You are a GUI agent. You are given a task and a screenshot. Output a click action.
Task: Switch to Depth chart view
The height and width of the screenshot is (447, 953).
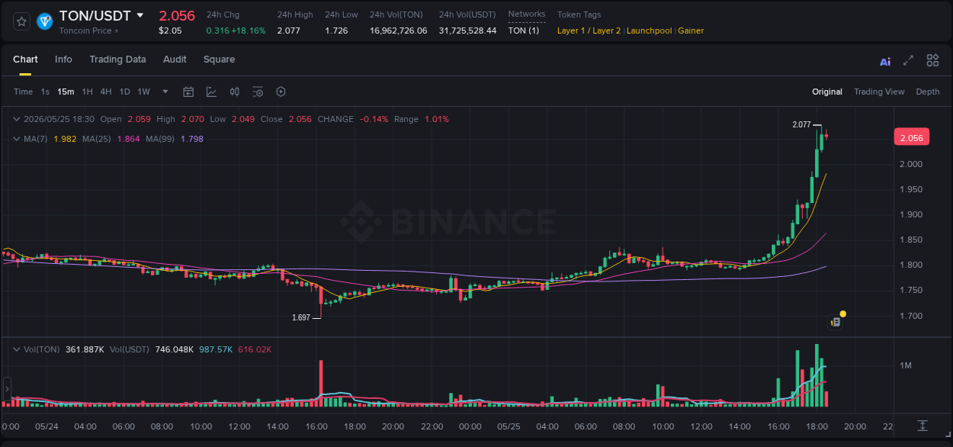pyautogui.click(x=928, y=92)
